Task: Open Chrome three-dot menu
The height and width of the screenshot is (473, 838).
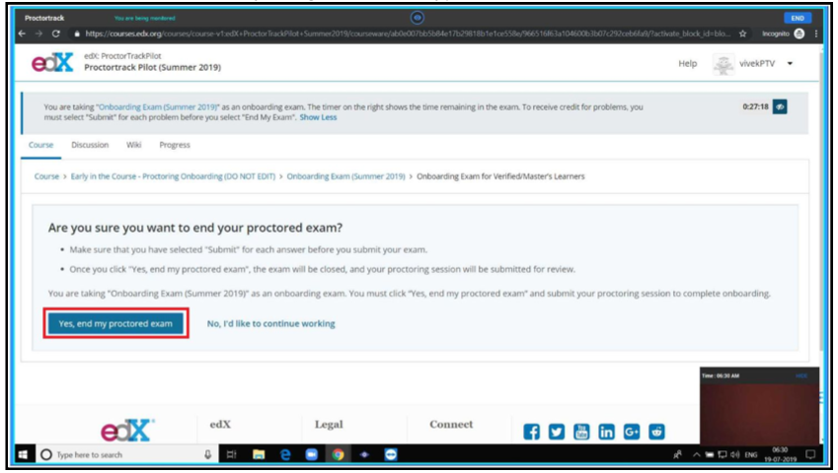Action: tap(815, 34)
